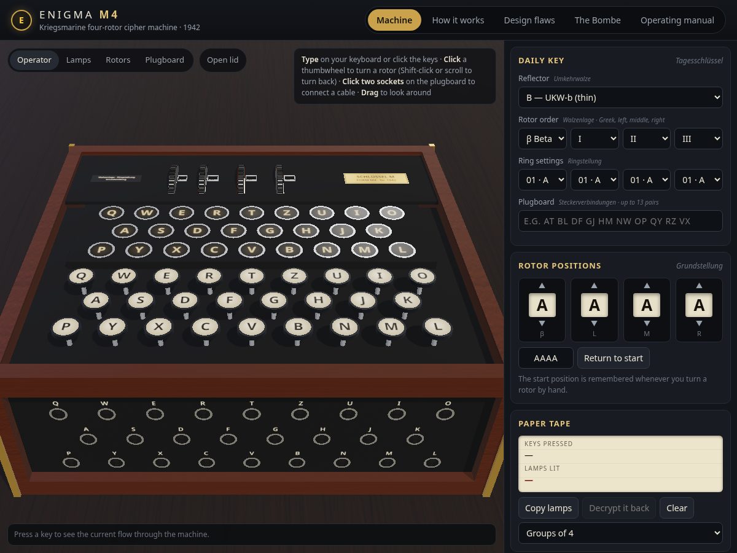Screen dimensions: 737x553
Task: Click the Return to start button
Action: 614,358
